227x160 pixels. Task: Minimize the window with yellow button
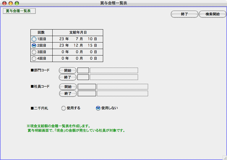pos(11,3)
